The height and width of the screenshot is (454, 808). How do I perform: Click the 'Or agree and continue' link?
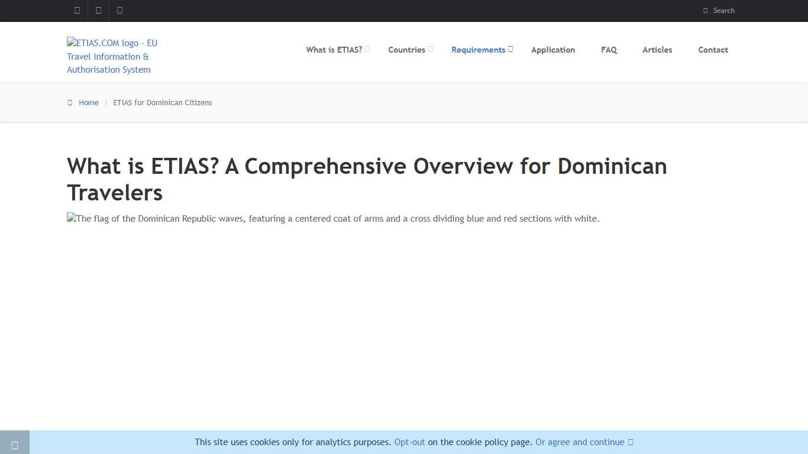click(580, 442)
